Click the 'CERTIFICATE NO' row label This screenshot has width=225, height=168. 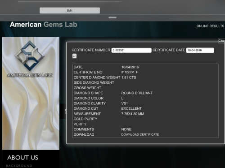pyautogui.click(x=88, y=72)
